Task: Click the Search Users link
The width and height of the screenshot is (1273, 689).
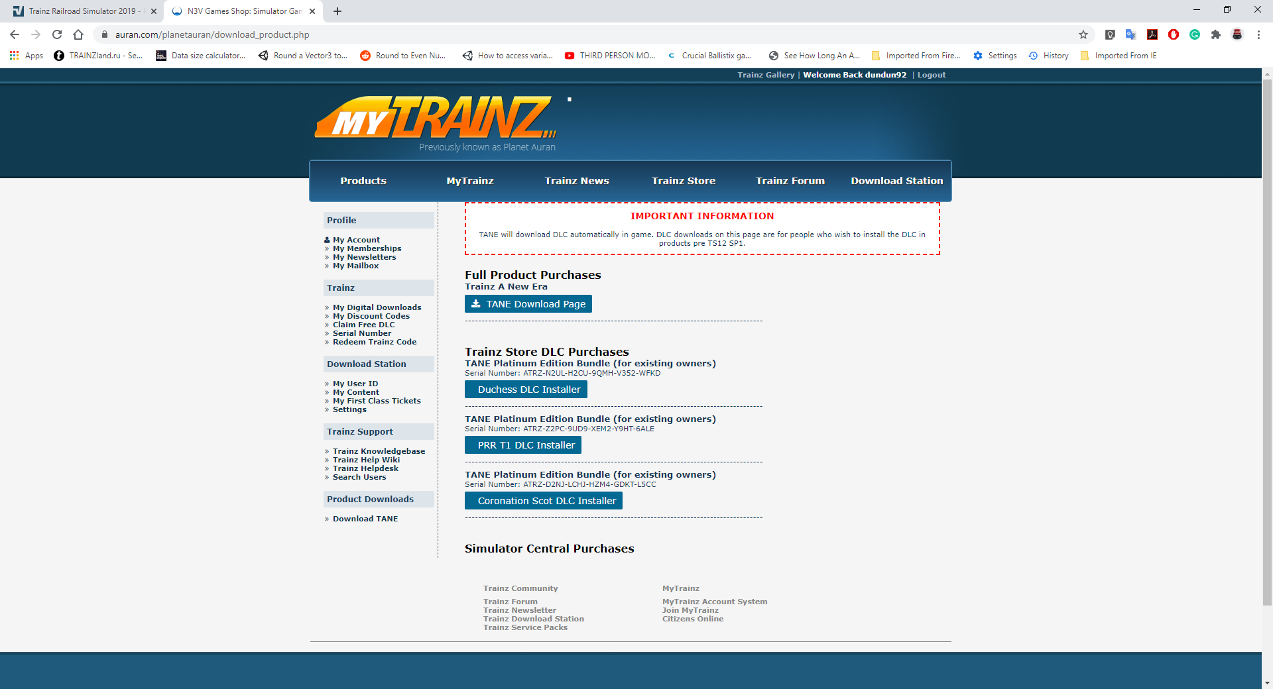Action: point(359,477)
